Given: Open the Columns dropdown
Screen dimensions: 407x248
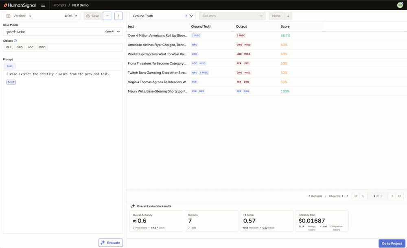Looking at the screenshot, I should (x=232, y=16).
